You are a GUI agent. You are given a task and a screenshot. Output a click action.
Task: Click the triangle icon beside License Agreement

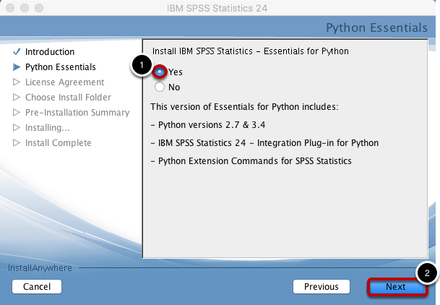[x=17, y=82]
